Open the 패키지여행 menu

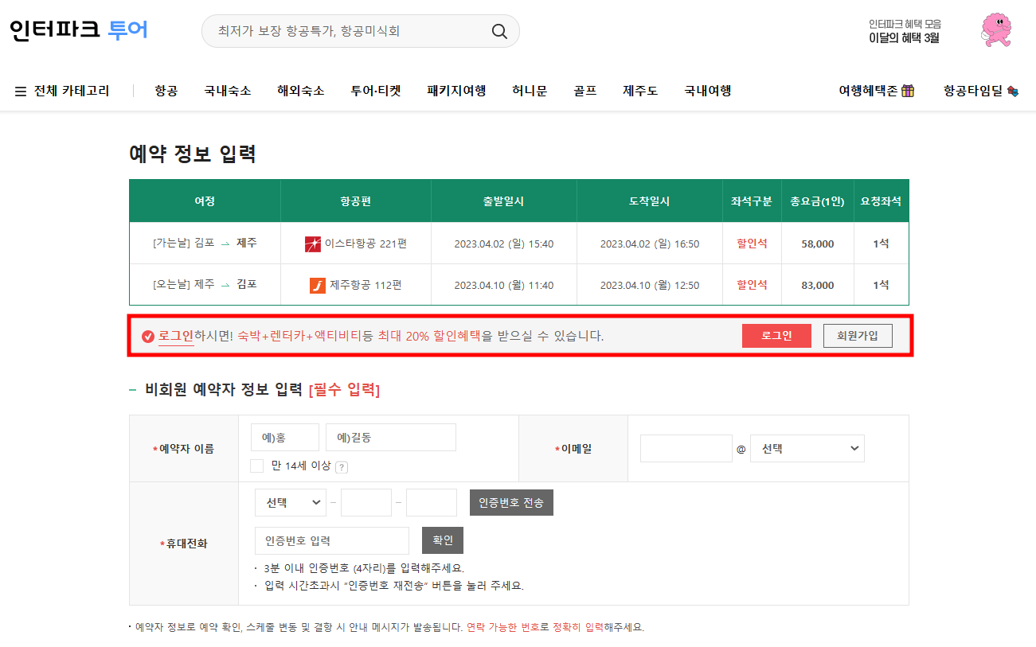click(x=455, y=90)
